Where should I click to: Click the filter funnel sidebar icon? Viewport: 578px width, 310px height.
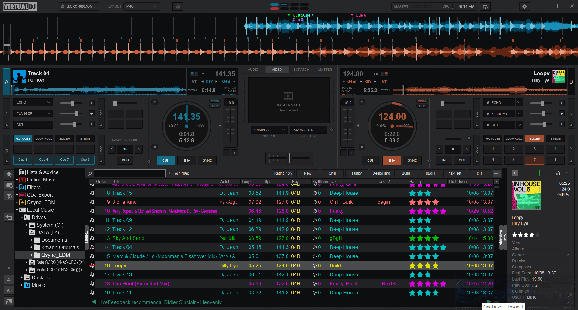pyautogui.click(x=9, y=196)
